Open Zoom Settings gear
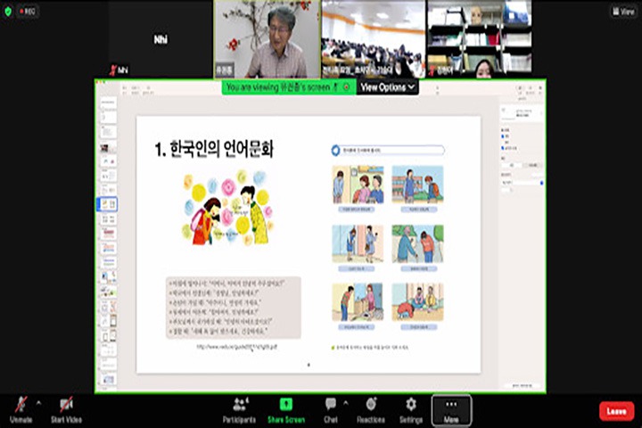Screen dimensions: 642x428 [410, 405]
